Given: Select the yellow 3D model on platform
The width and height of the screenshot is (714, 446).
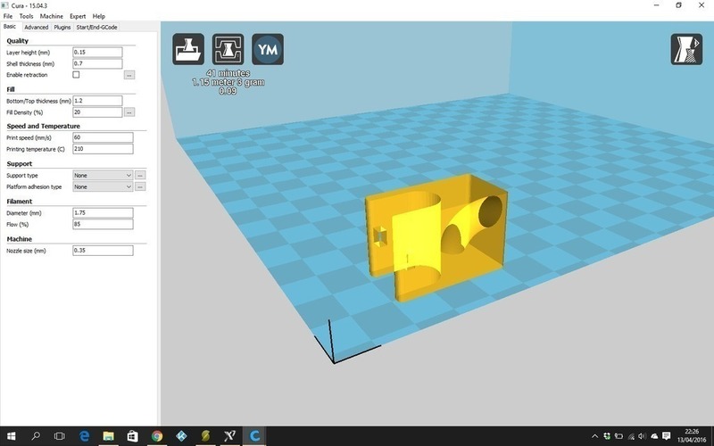Looking at the screenshot, I should [436, 236].
